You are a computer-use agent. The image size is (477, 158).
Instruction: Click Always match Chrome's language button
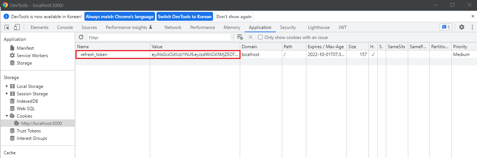coord(120,17)
